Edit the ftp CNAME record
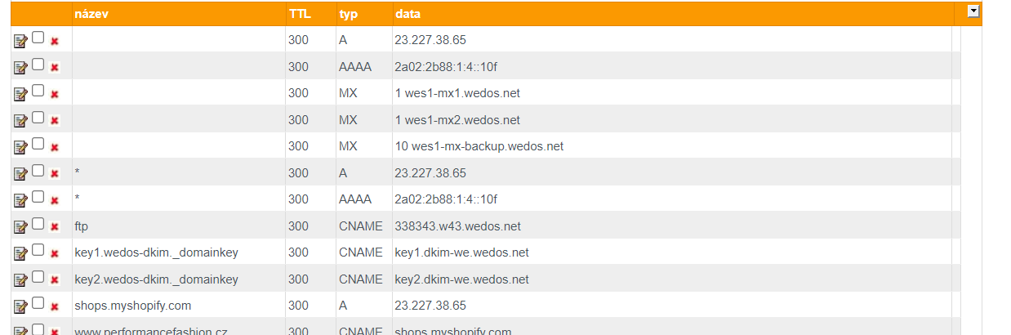Image resolution: width=1011 pixels, height=335 pixels. pyautogui.click(x=20, y=227)
